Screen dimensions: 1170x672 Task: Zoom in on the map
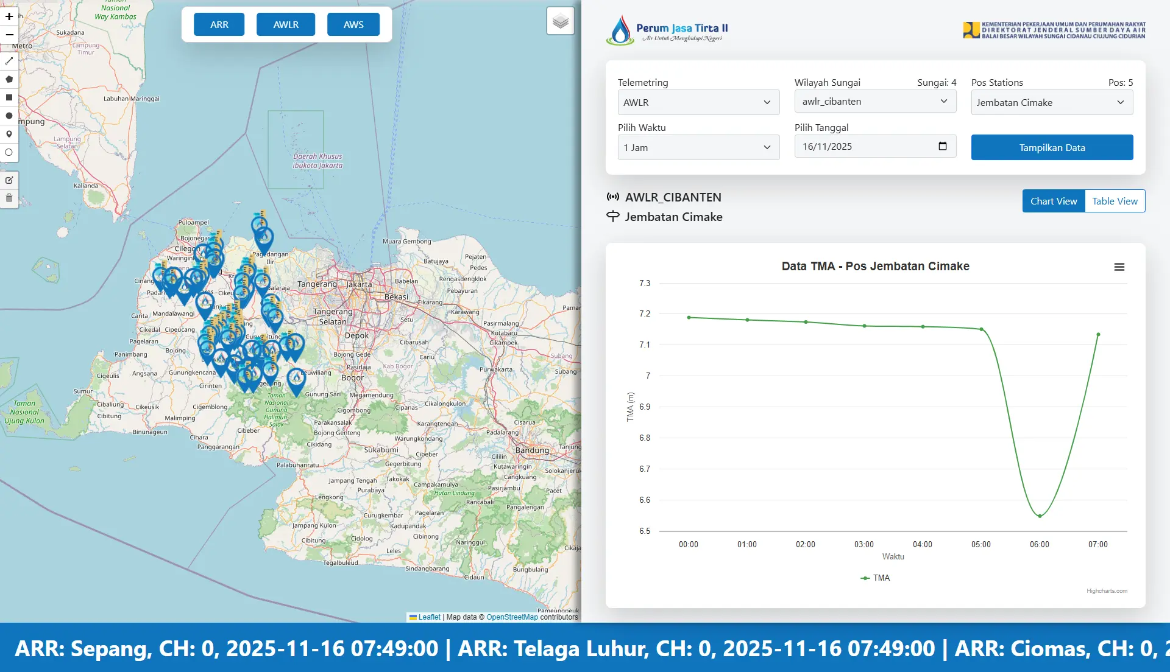pos(9,17)
